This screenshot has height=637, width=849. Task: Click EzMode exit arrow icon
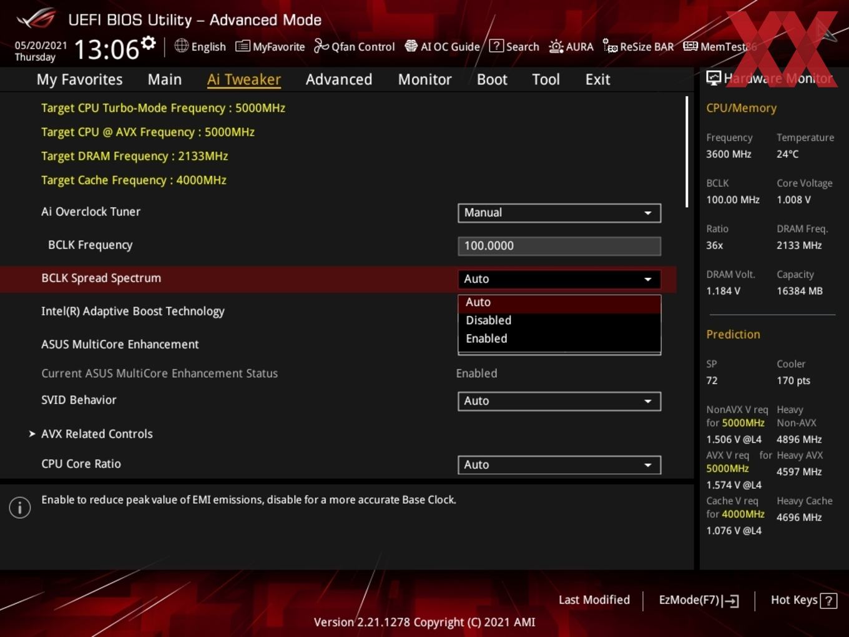click(x=731, y=601)
